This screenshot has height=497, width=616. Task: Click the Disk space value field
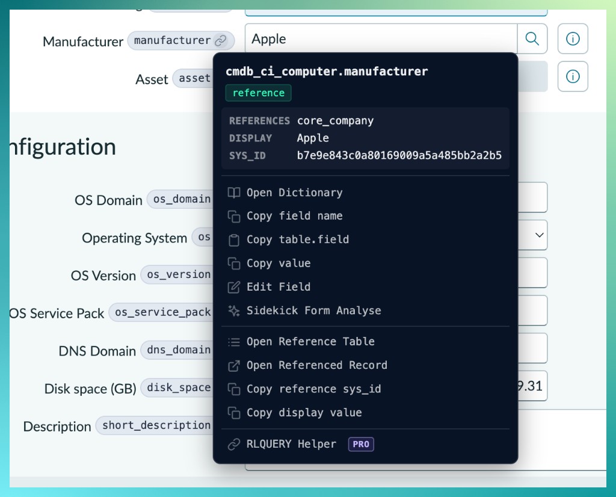532,386
